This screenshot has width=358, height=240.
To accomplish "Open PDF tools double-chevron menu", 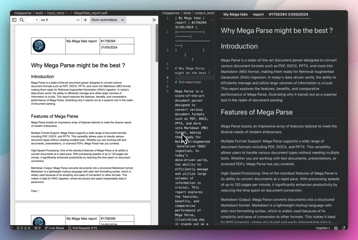I will pos(154,20).
